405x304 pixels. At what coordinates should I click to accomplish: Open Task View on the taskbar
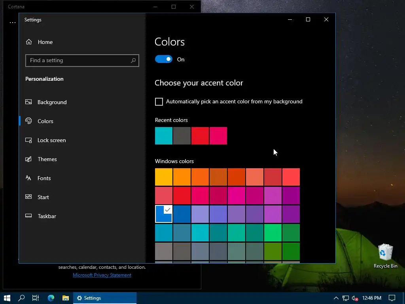[x=36, y=298]
